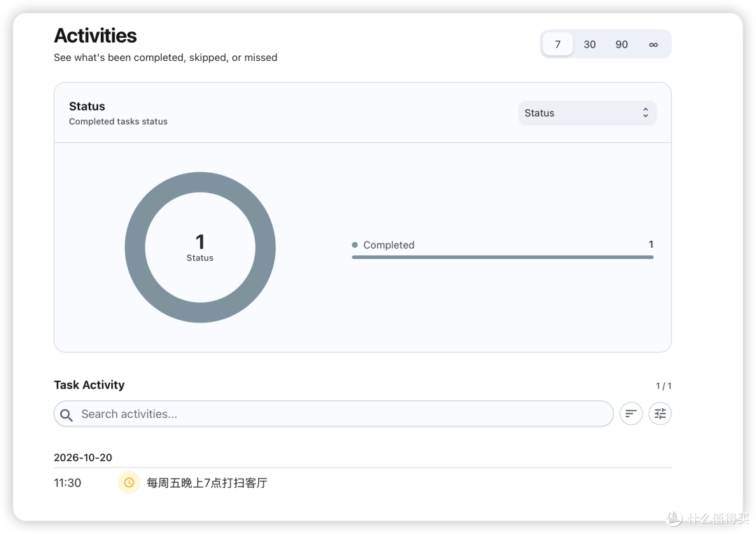
Task: Switch the range to 30 days
Action: [x=589, y=44]
